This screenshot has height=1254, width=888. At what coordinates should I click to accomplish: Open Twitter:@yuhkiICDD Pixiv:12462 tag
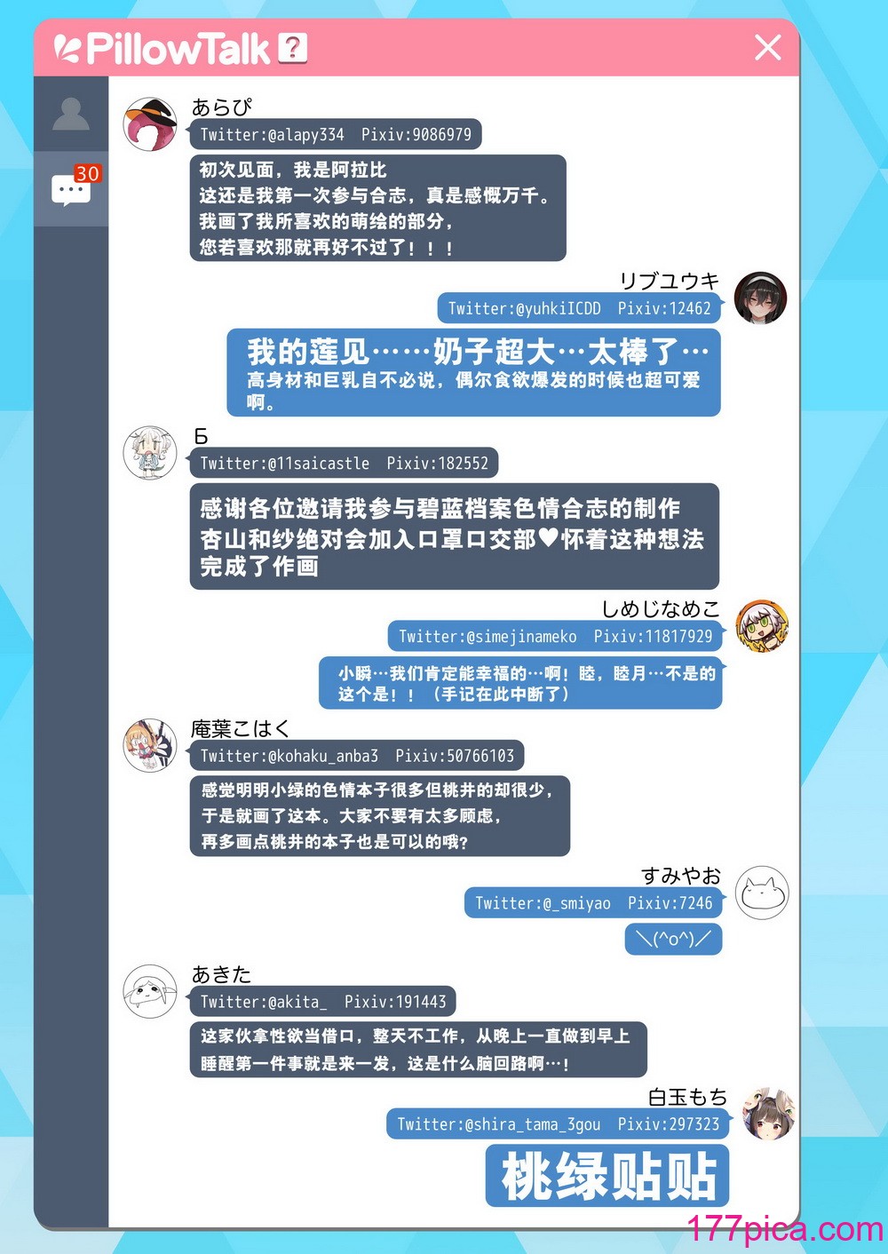[x=579, y=308]
